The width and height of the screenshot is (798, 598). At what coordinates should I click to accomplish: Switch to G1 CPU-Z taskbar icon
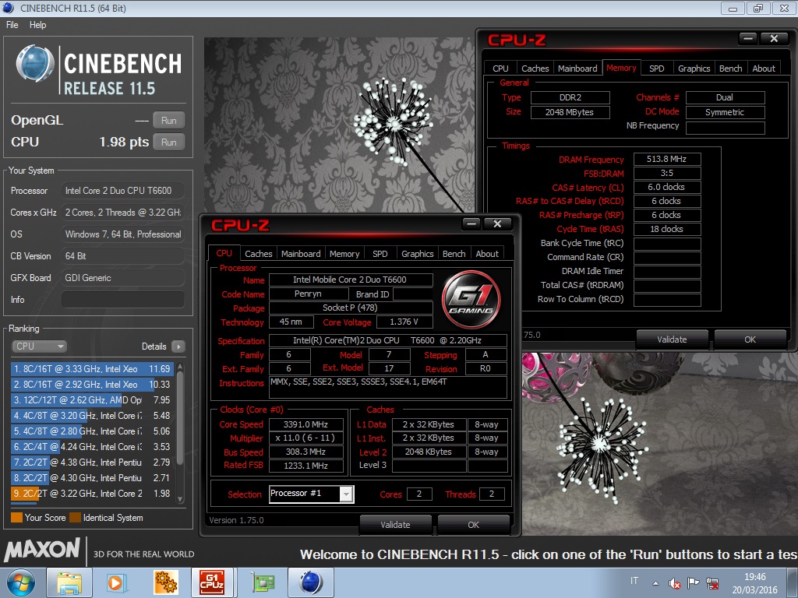tap(212, 582)
